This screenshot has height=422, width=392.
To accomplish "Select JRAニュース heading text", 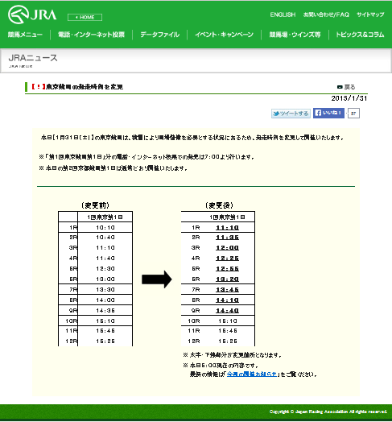I will [x=33, y=58].
